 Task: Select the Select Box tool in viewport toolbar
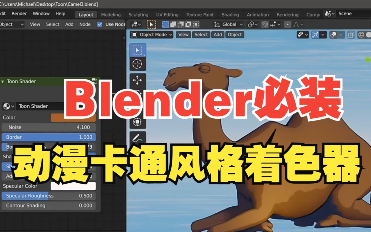click(x=138, y=50)
